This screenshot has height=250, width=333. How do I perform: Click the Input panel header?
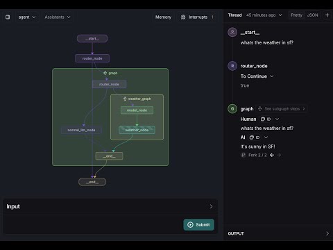click(110, 206)
